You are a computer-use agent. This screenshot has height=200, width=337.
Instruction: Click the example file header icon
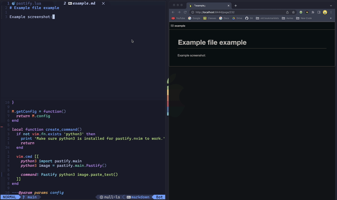172,26
